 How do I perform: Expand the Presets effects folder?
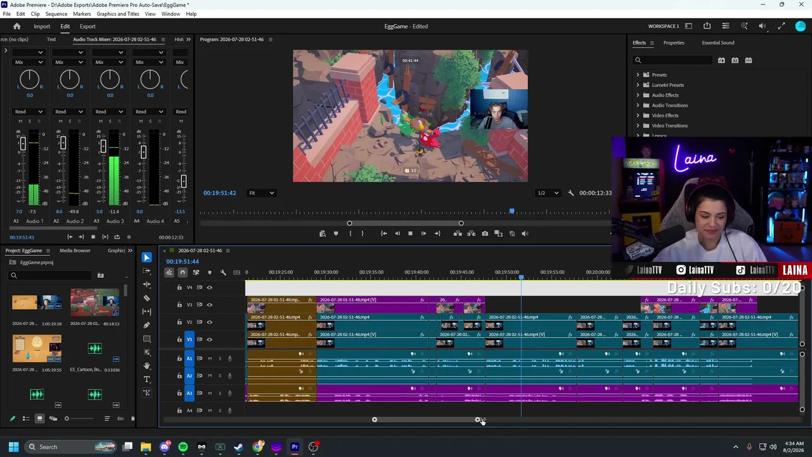click(x=638, y=75)
